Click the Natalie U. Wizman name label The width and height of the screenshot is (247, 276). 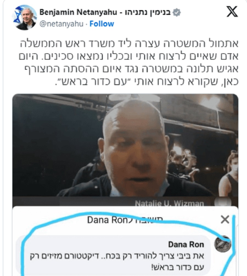pyautogui.click(x=169, y=203)
